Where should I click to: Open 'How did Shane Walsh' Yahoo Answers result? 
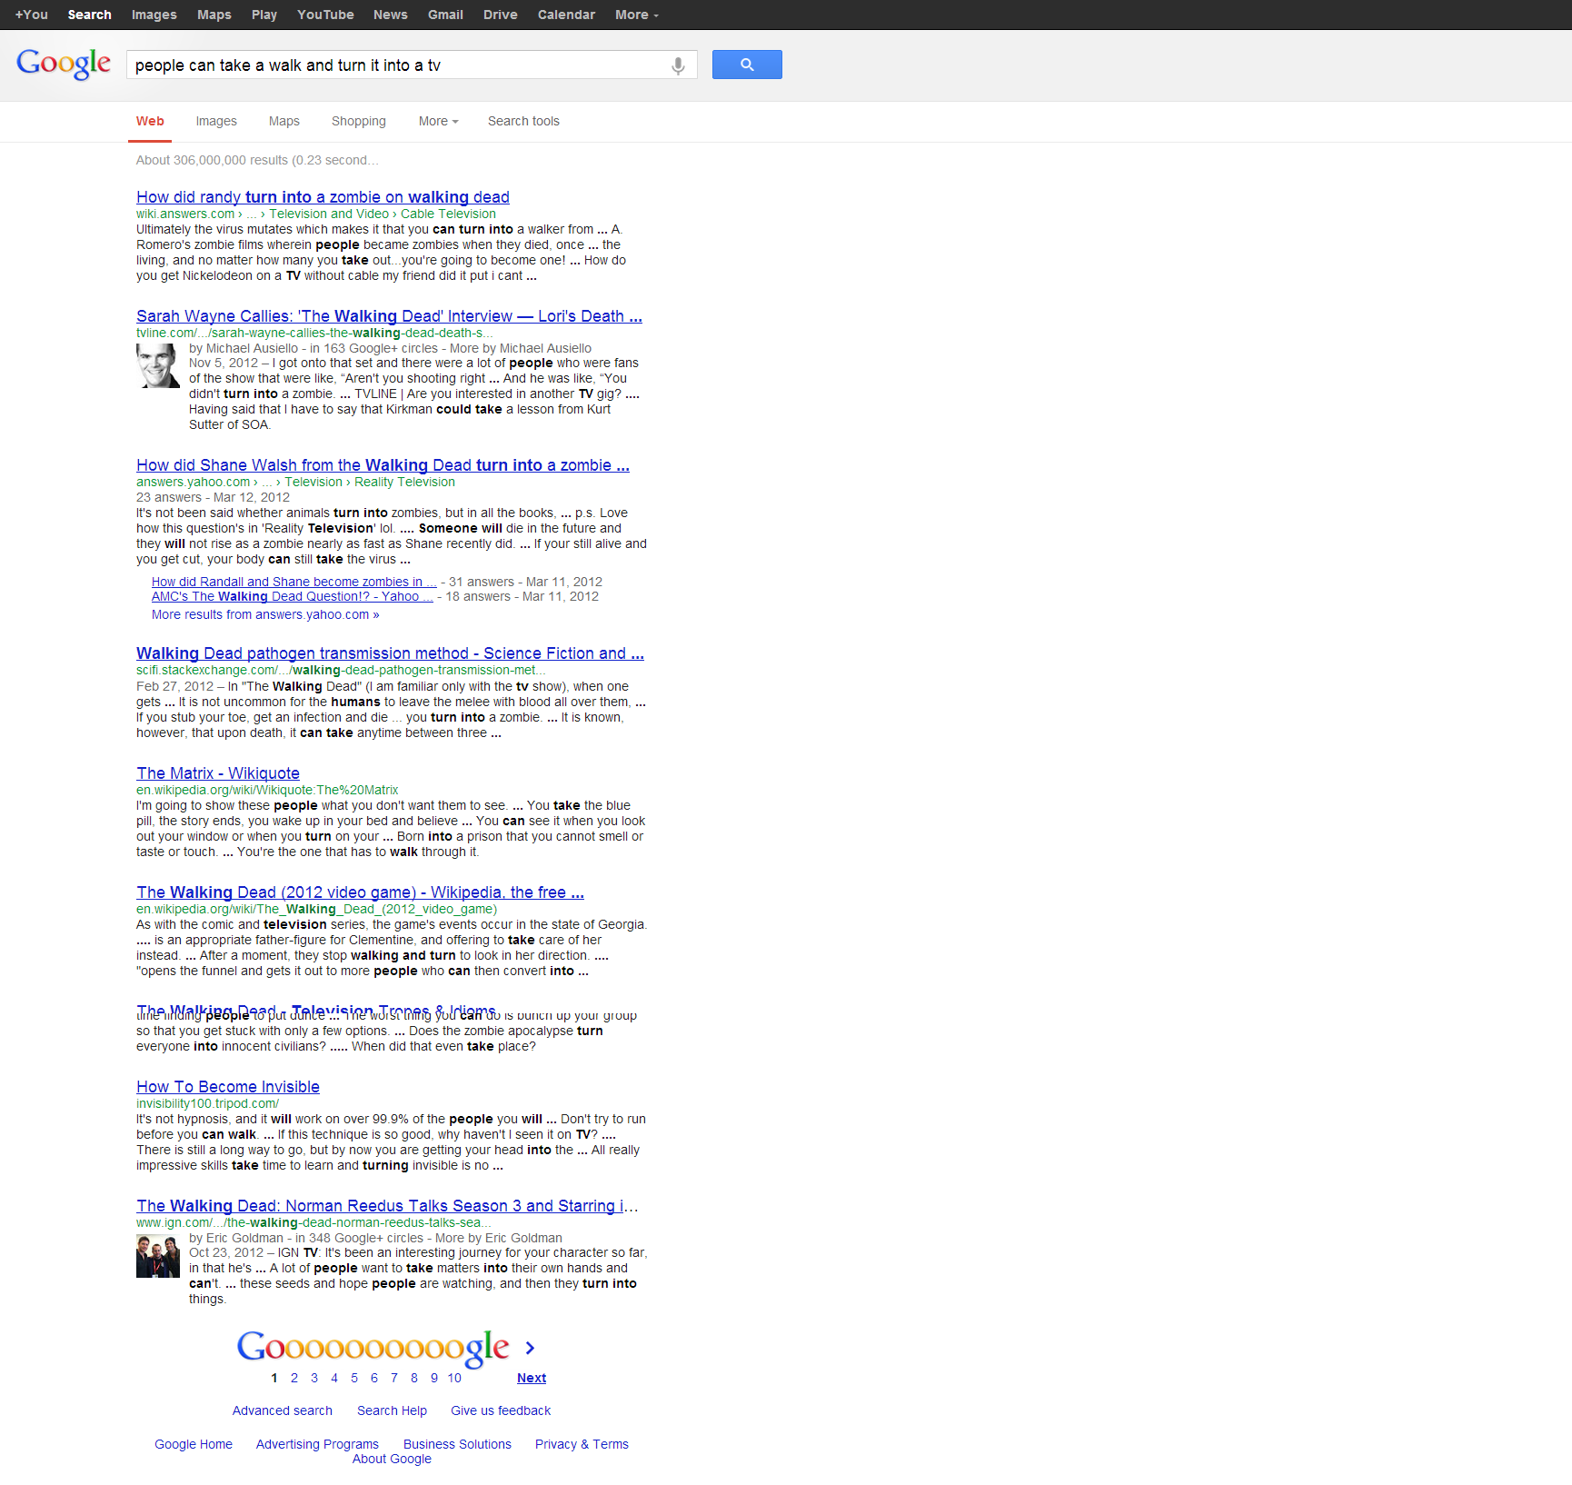pyautogui.click(x=383, y=465)
